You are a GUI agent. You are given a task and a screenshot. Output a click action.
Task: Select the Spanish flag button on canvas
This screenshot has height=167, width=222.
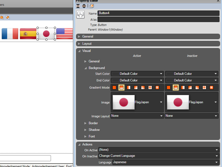click(x=28, y=34)
